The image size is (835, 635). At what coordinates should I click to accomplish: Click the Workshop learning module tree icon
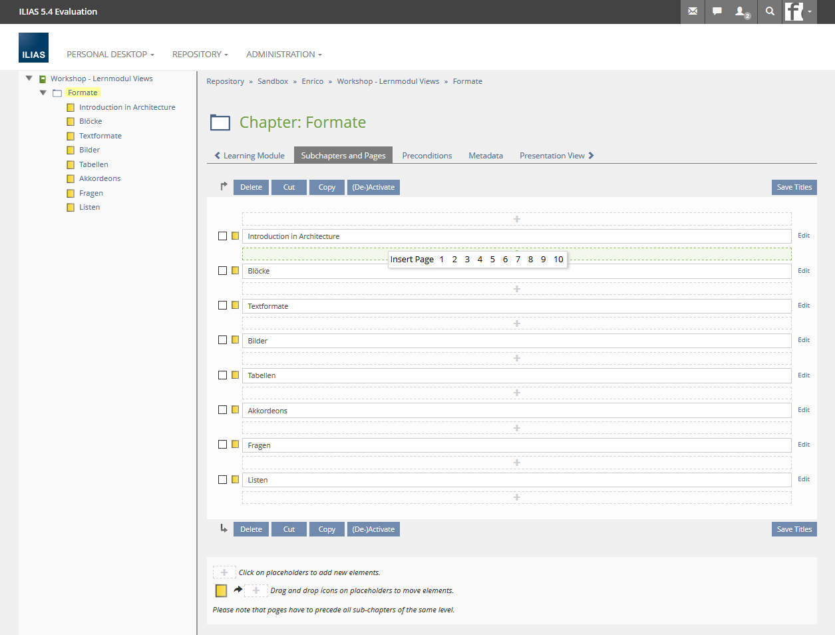pyautogui.click(x=43, y=79)
